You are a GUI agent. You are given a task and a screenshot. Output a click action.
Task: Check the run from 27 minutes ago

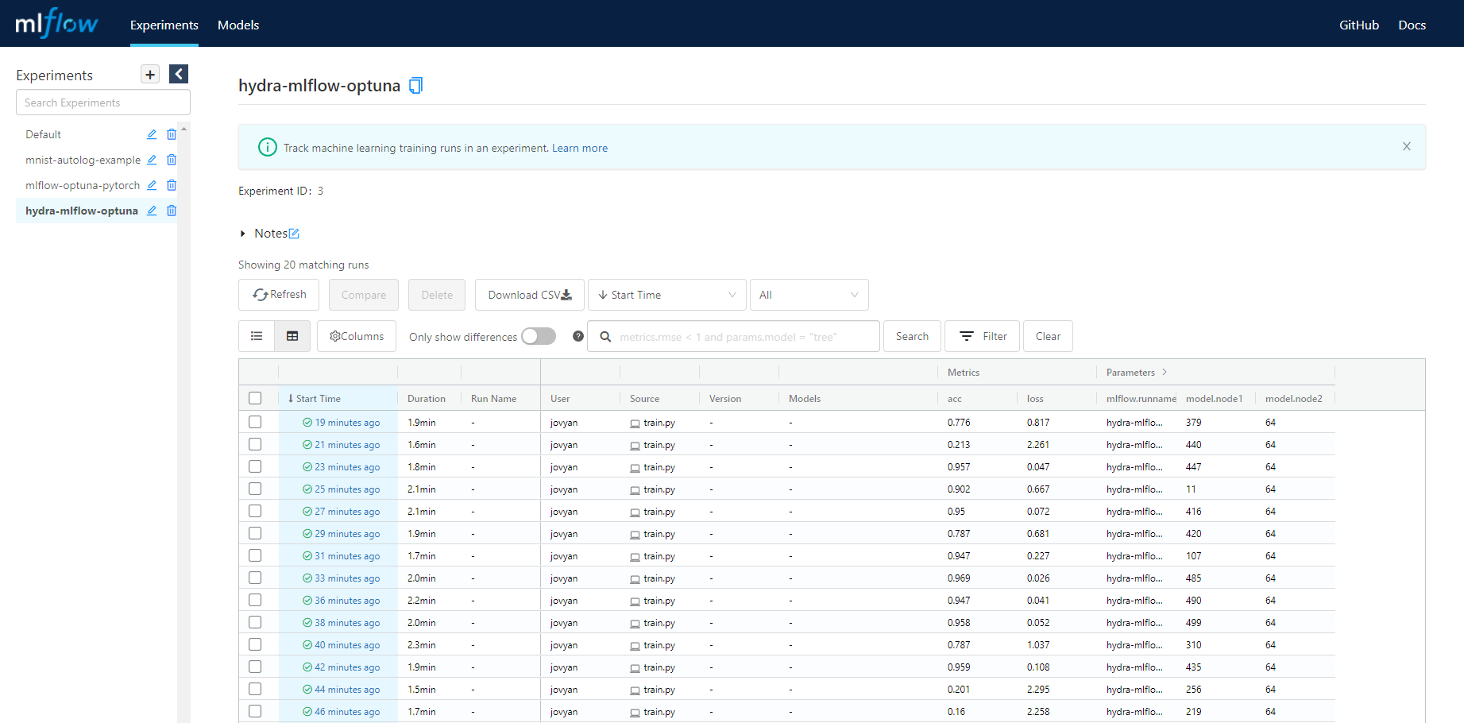[255, 511]
